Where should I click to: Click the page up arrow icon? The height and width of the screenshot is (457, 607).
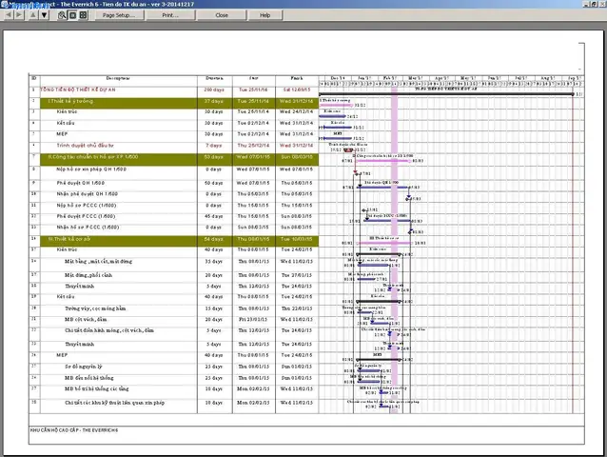pos(33,15)
